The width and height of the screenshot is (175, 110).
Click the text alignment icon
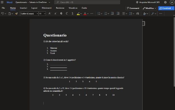[x=124, y=13]
